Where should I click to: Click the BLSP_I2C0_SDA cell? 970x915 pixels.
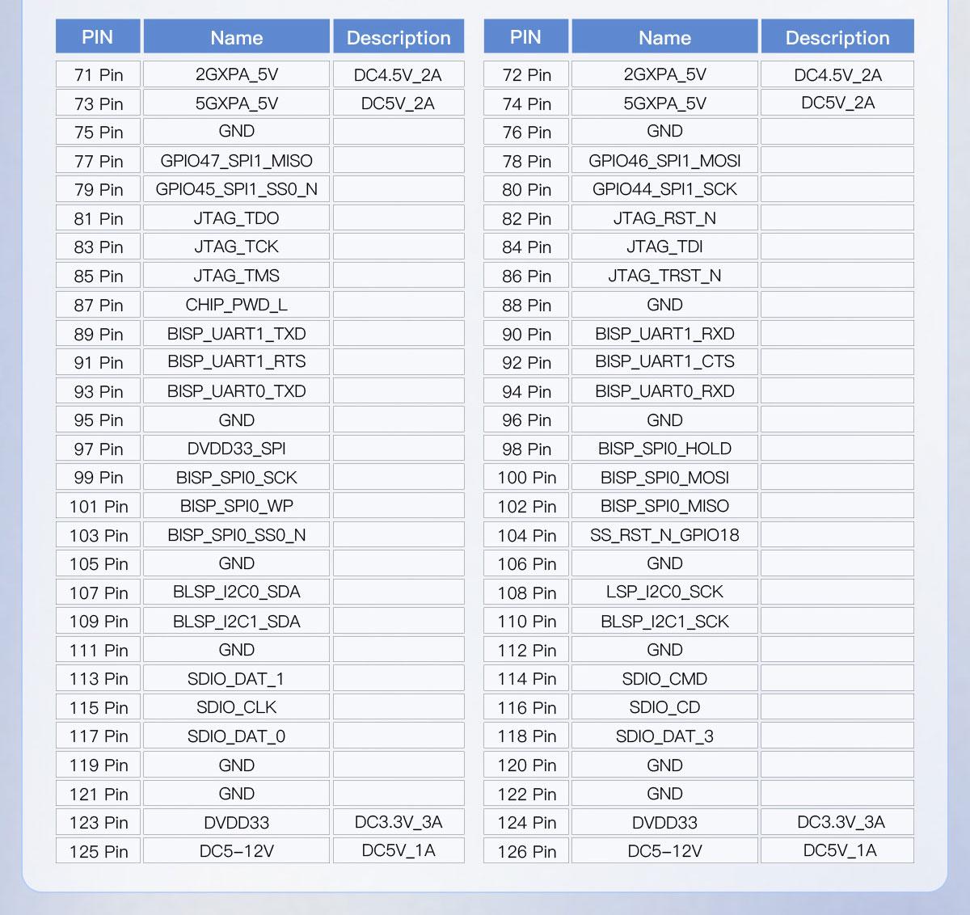click(x=236, y=592)
